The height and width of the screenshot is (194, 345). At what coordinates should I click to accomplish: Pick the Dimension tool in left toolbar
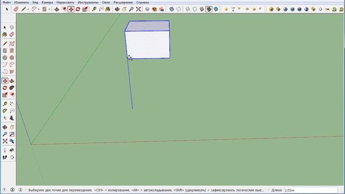pos(12,104)
